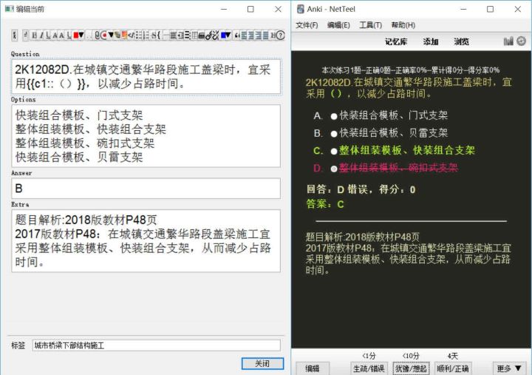532x375 pixels.
Task: Insert an unordered bullet list
Action: [138, 36]
